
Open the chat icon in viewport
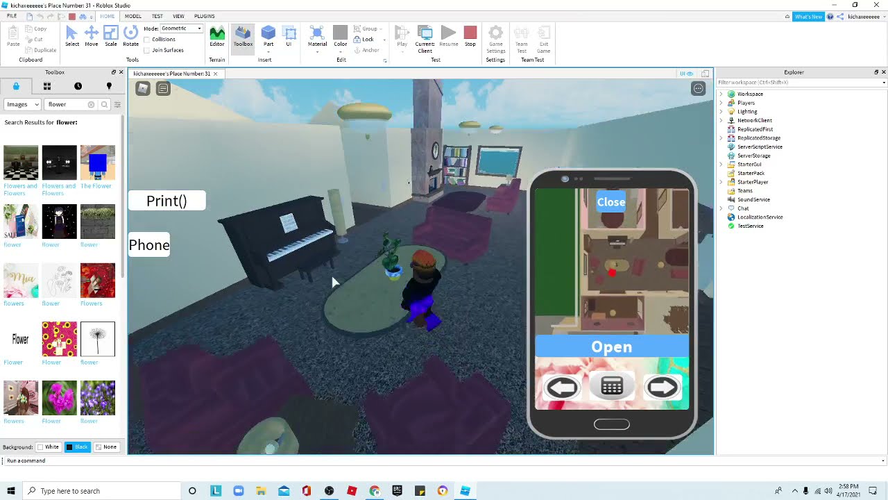point(163,88)
